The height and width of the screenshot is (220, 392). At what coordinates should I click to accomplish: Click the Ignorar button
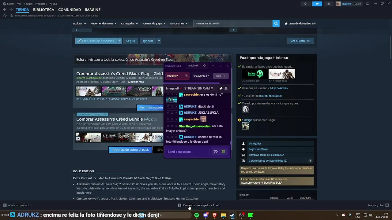click(148, 41)
